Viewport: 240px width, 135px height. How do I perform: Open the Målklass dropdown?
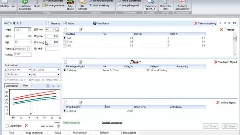click(x=53, y=29)
